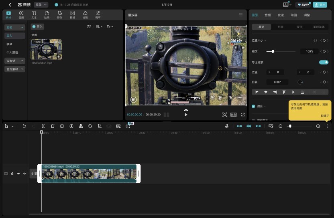This screenshot has height=218, width=334.
Task: Enter fullscreen preview in the player
Action: 243,115
